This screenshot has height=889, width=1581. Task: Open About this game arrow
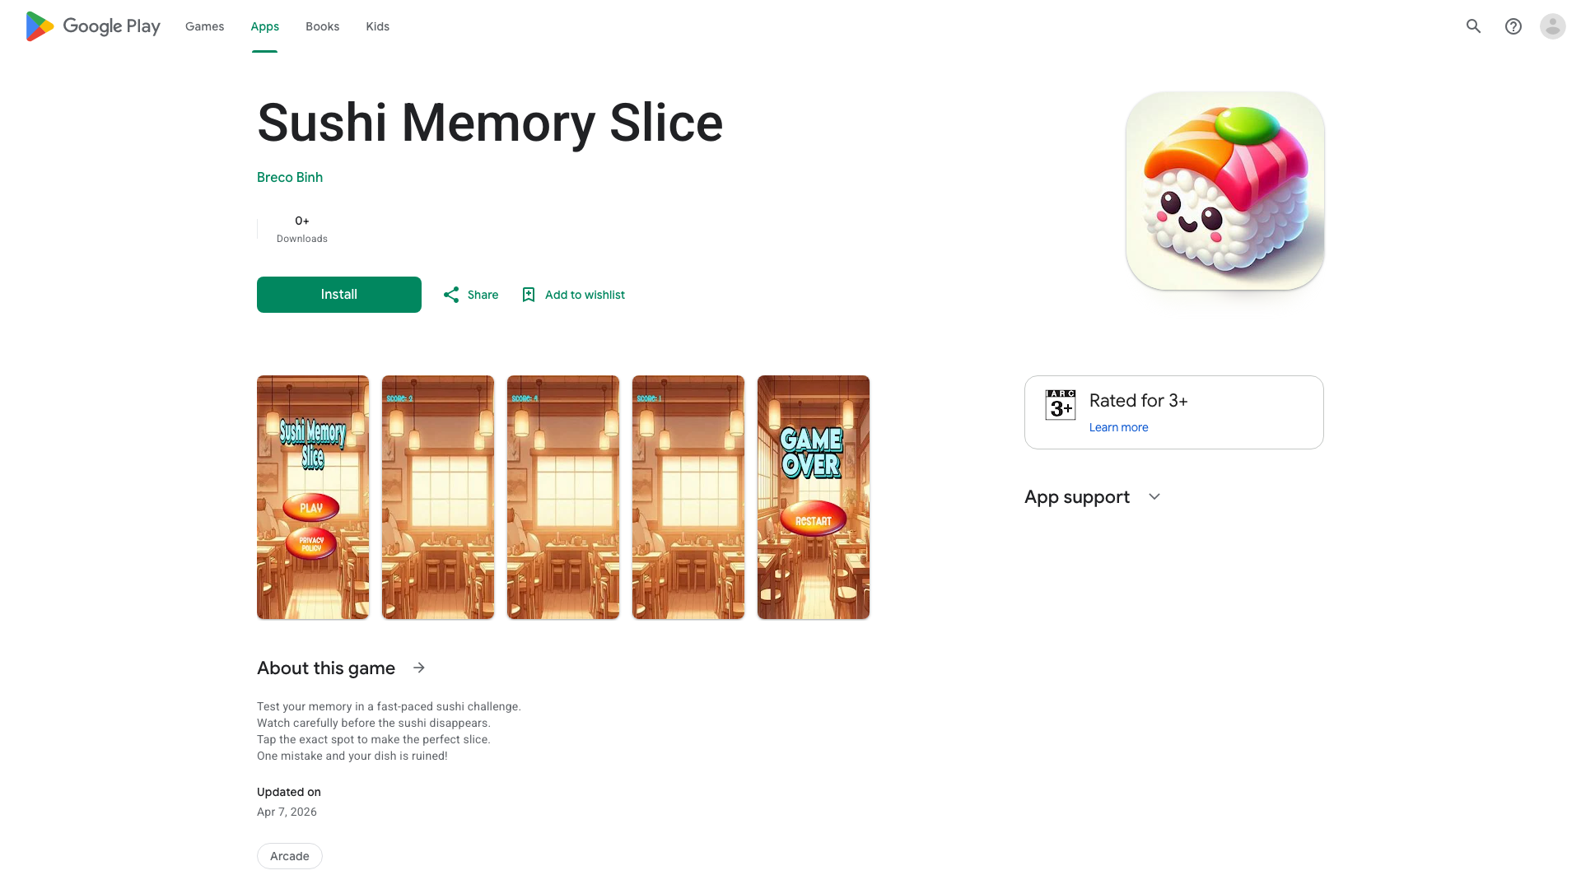click(419, 668)
